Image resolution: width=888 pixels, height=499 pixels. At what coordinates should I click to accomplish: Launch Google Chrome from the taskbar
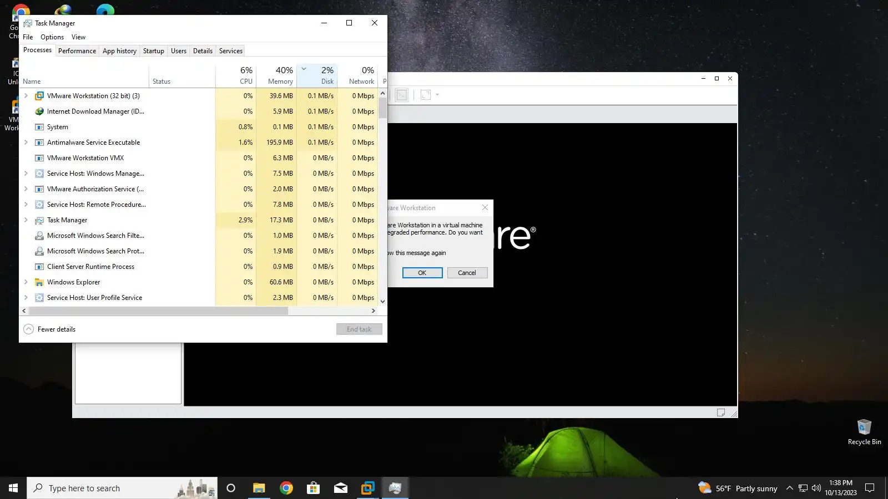tap(286, 488)
